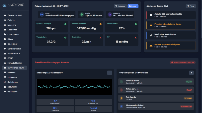Click the bed icon beside Unité
This screenshot has width=202, height=113.
pos(42,15)
